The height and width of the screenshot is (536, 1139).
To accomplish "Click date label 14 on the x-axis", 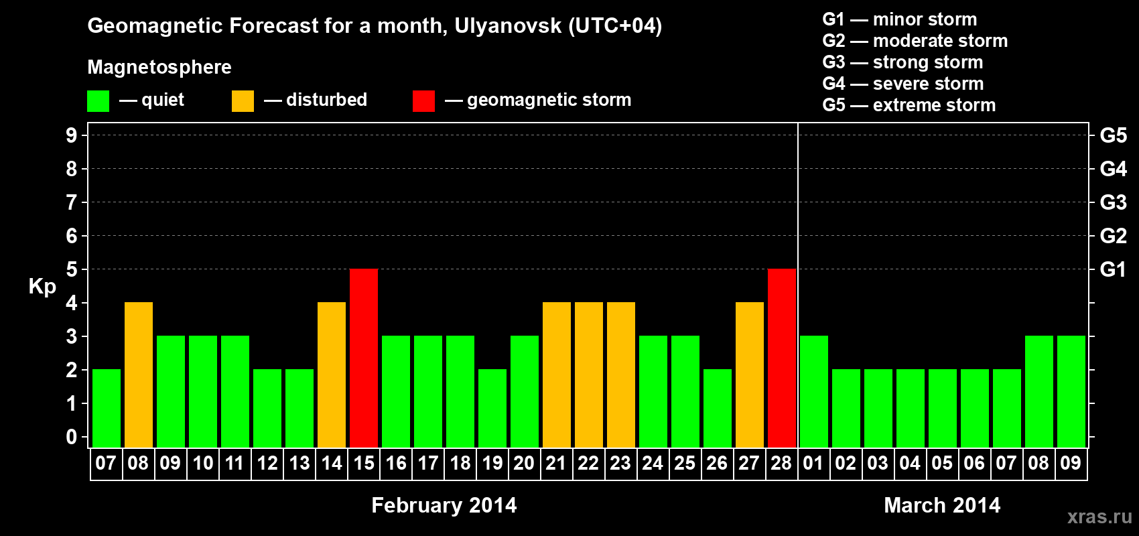I will [x=332, y=464].
